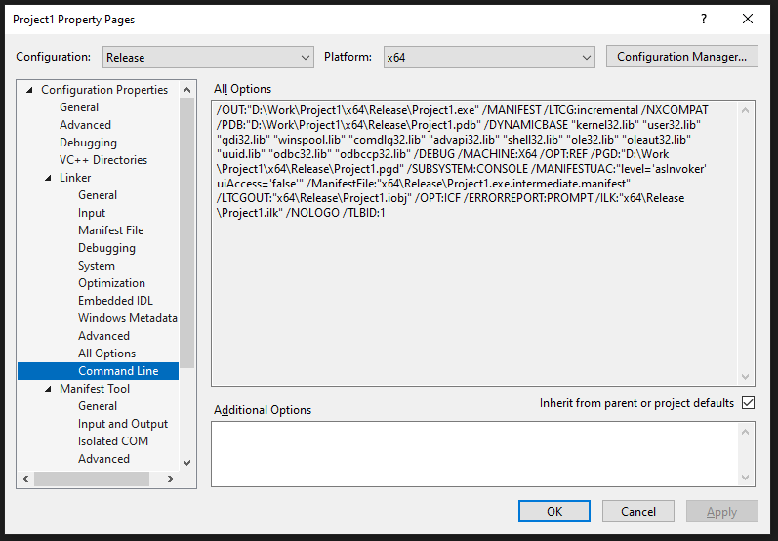The width and height of the screenshot is (778, 541).
Task: Toggle Inherit from parent or project defaults
Action: pos(748,403)
